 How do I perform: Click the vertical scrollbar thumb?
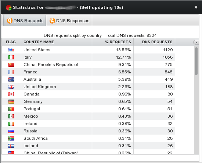tap(196, 61)
